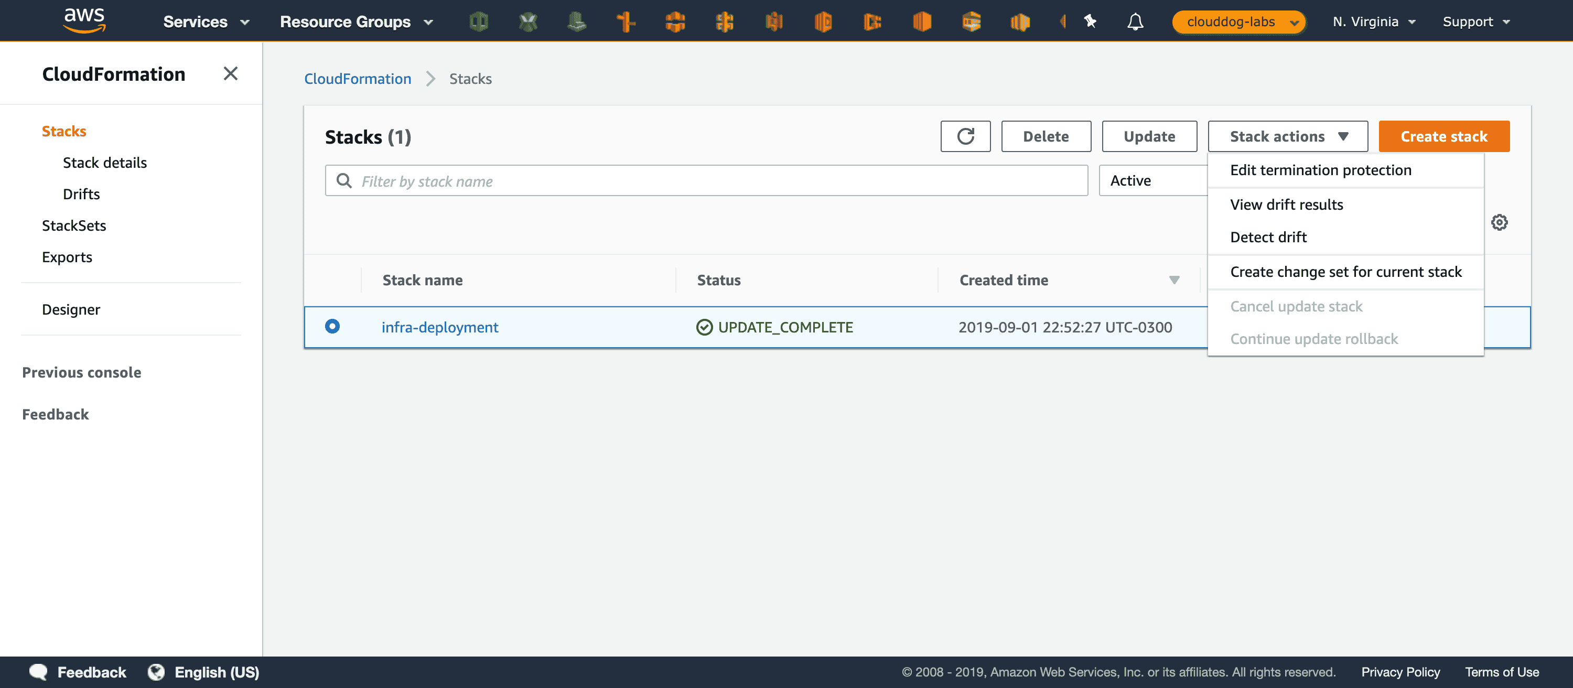Screen dimensions: 1573x688
Task: Open the clouddog-labs account dropdown
Action: (x=1239, y=22)
